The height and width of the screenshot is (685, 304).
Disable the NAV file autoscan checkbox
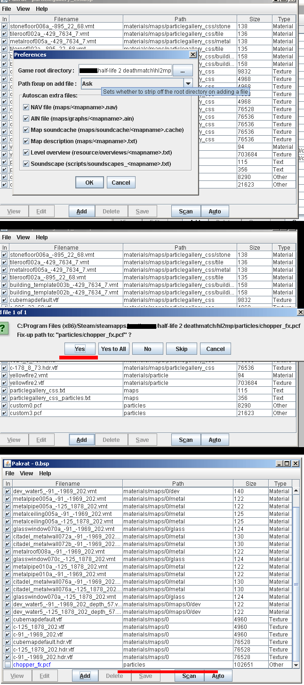click(x=26, y=107)
